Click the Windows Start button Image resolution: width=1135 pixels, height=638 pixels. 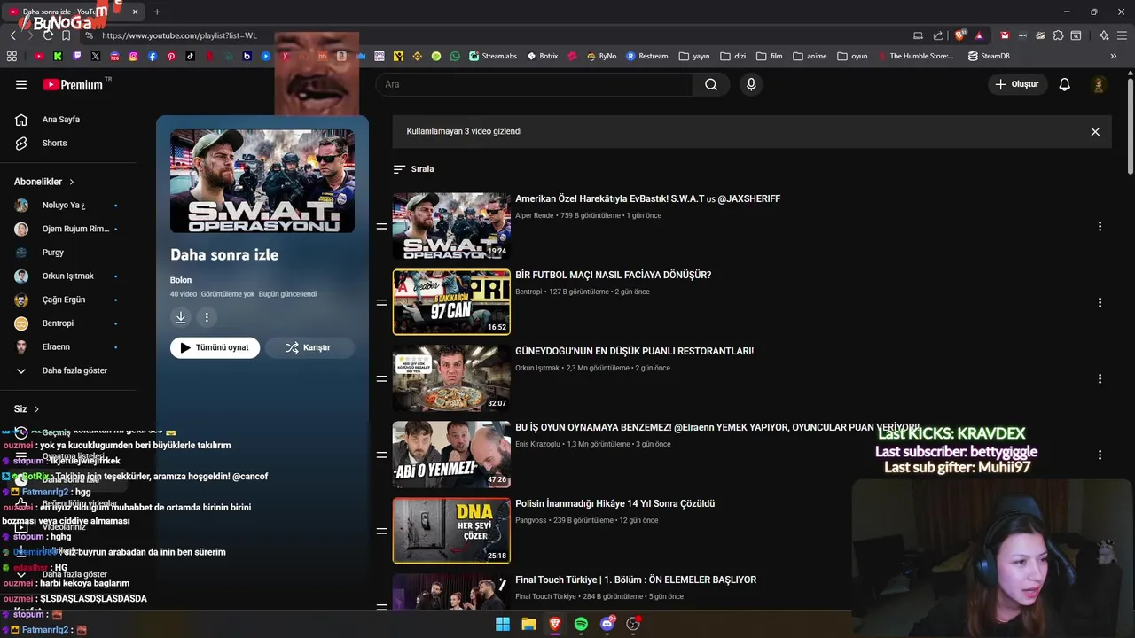(x=503, y=624)
